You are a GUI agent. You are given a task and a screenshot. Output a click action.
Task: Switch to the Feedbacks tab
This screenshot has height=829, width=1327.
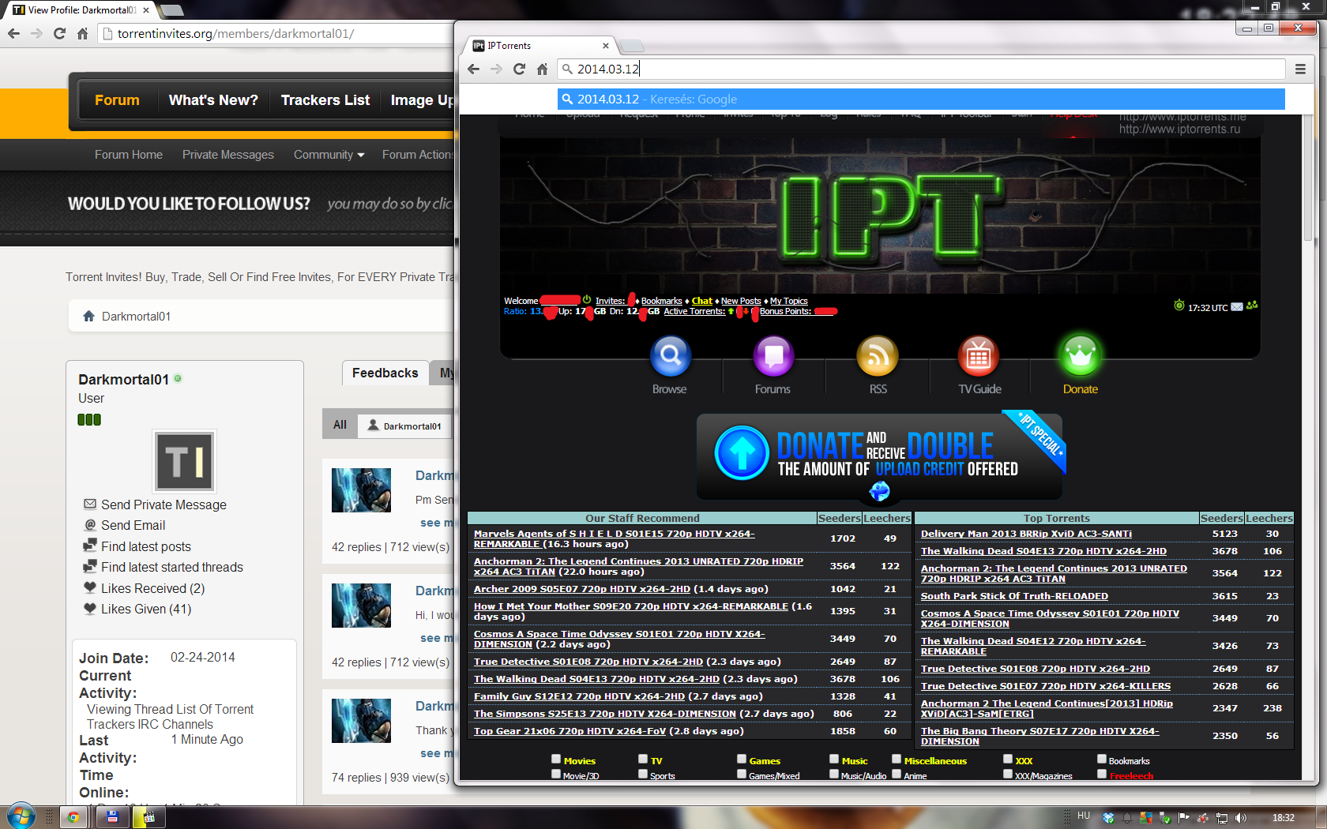[385, 373]
